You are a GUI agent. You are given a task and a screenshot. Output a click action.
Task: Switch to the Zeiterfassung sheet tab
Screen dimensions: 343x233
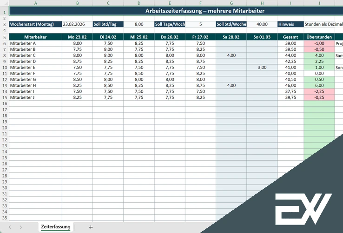tap(56, 227)
